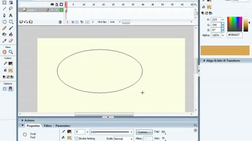Add a motion guide layer

[x=26, y=22]
